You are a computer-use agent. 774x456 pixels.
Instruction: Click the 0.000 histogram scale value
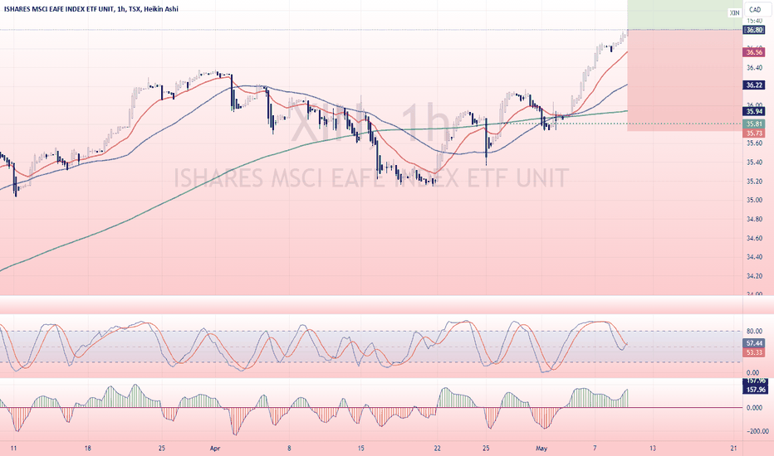click(754, 408)
